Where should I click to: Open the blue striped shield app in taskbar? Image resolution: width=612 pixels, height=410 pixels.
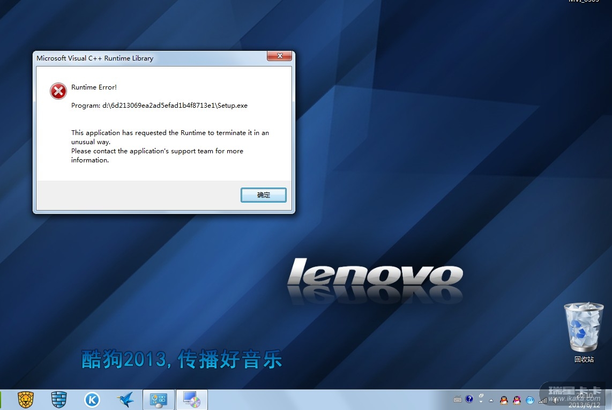click(x=59, y=400)
